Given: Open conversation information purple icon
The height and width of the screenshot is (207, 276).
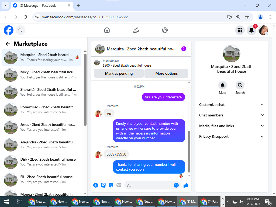Looking at the screenshot, I should click(x=184, y=49).
